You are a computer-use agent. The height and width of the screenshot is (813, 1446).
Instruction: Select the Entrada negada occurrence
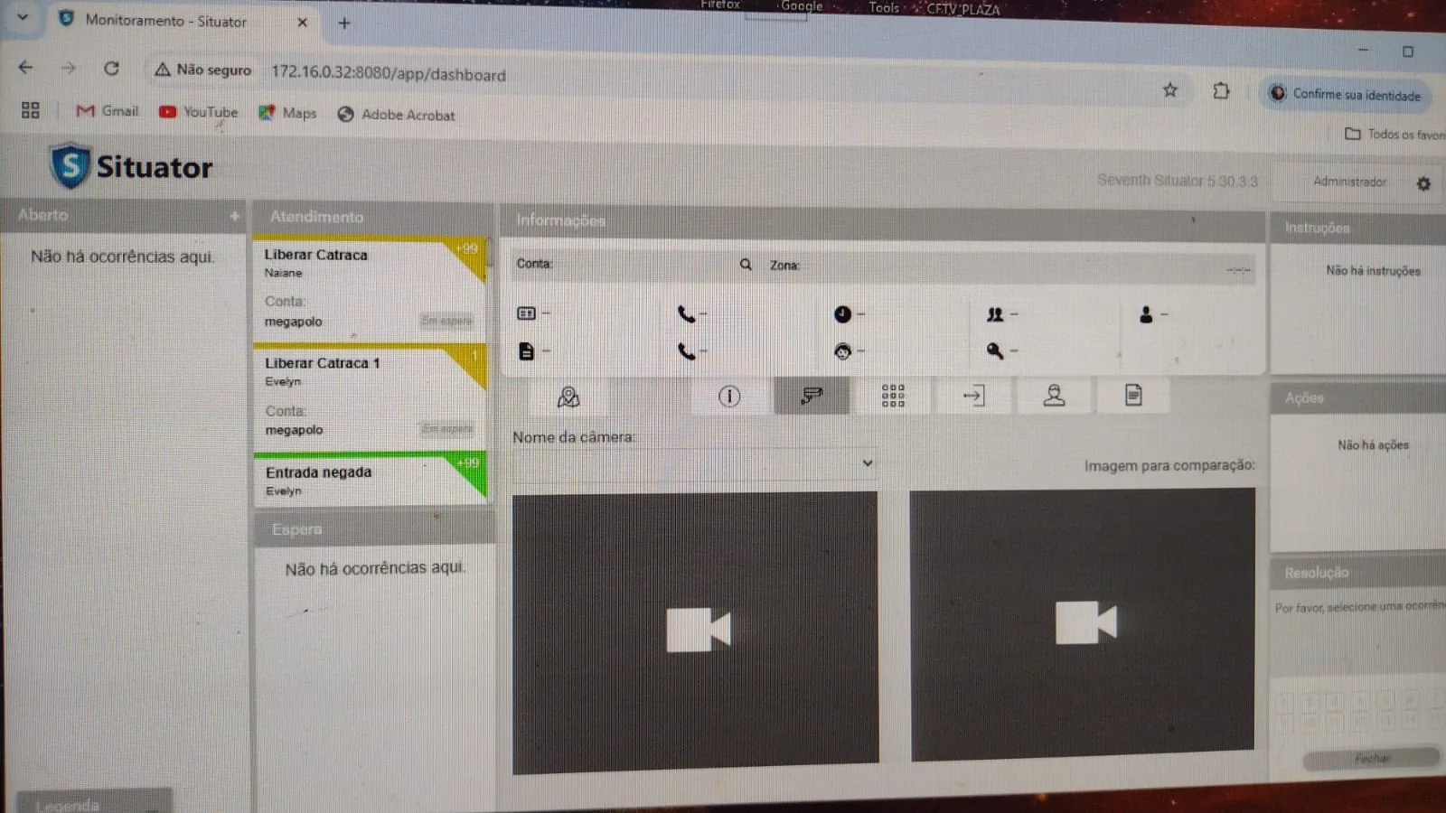tap(371, 480)
